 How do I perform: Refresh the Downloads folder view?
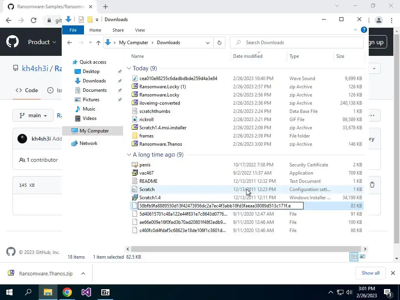tap(220, 43)
